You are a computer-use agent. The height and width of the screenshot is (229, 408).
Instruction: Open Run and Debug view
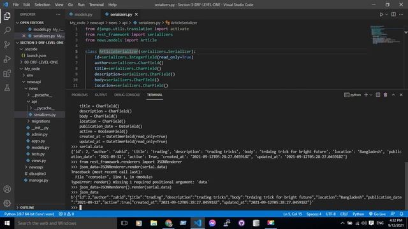coord(7,59)
